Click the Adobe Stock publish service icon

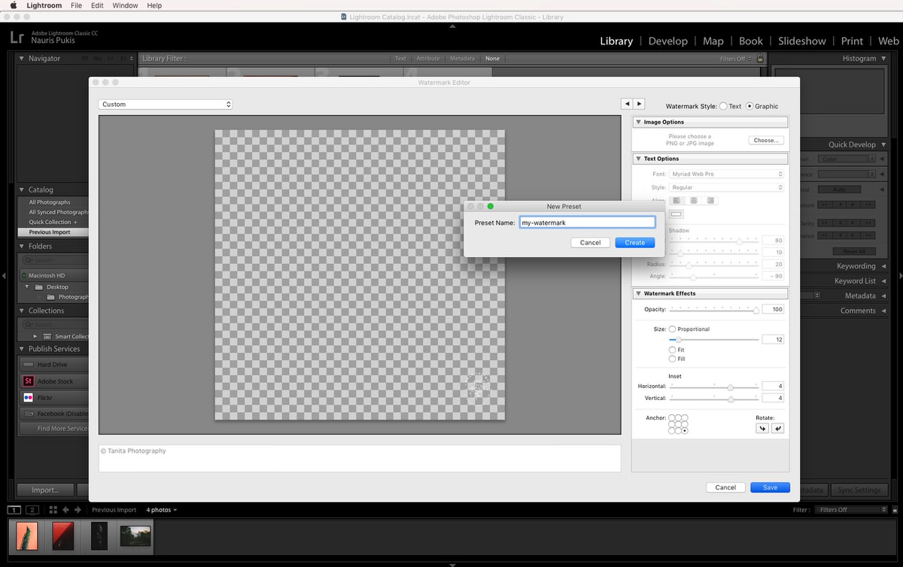(x=29, y=381)
